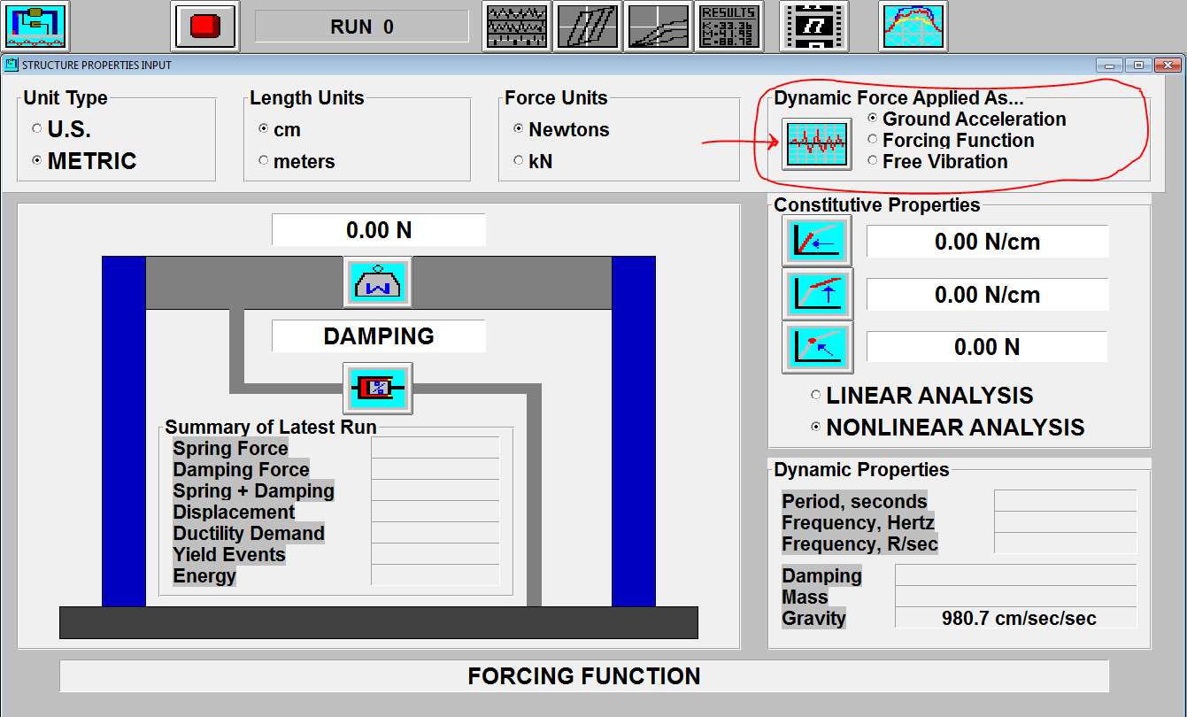
Task: Open the time history waveforms view icon
Action: click(x=518, y=27)
